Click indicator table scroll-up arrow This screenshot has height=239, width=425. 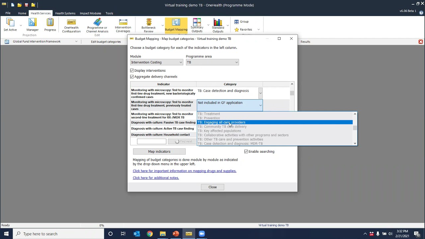click(x=292, y=84)
